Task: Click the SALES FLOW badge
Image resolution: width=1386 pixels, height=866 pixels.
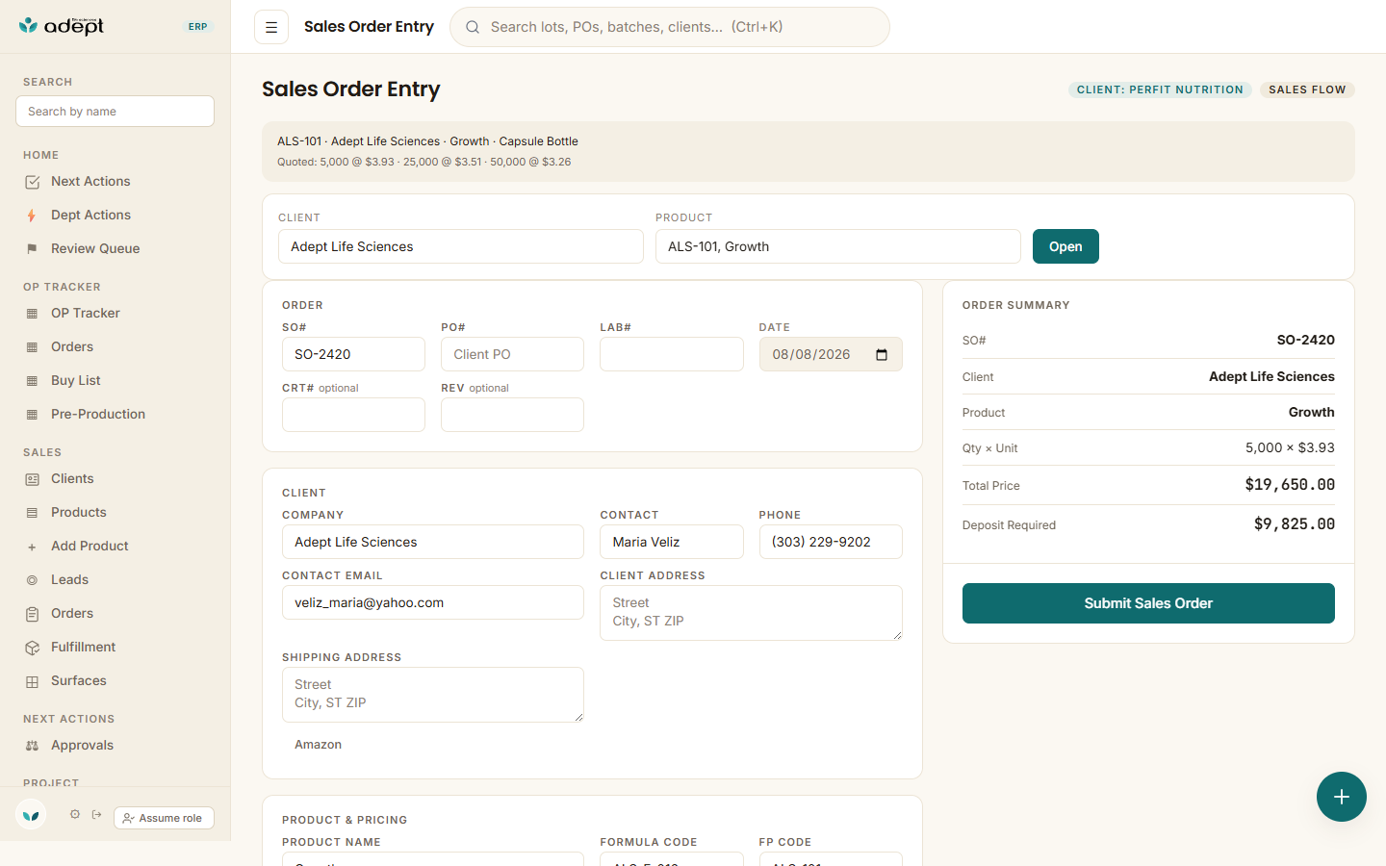Action: pyautogui.click(x=1307, y=89)
